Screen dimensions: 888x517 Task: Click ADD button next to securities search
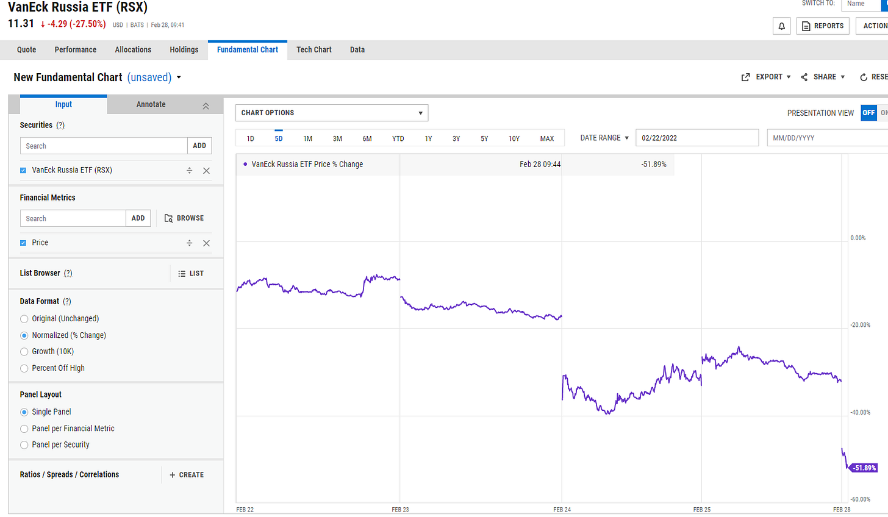pyautogui.click(x=199, y=146)
